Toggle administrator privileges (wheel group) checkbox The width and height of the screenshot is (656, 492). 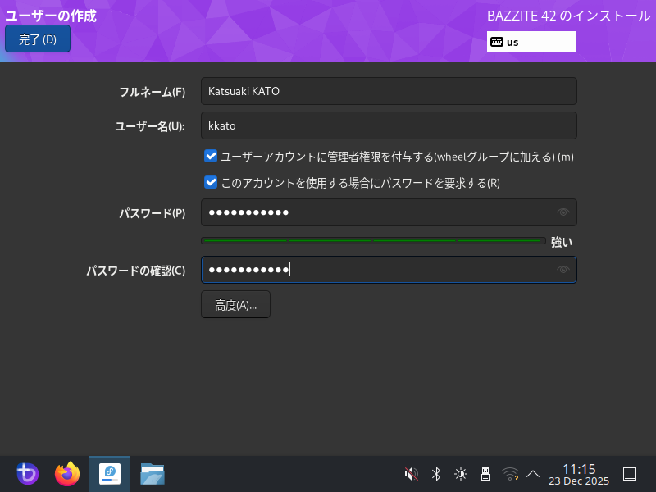pos(211,156)
